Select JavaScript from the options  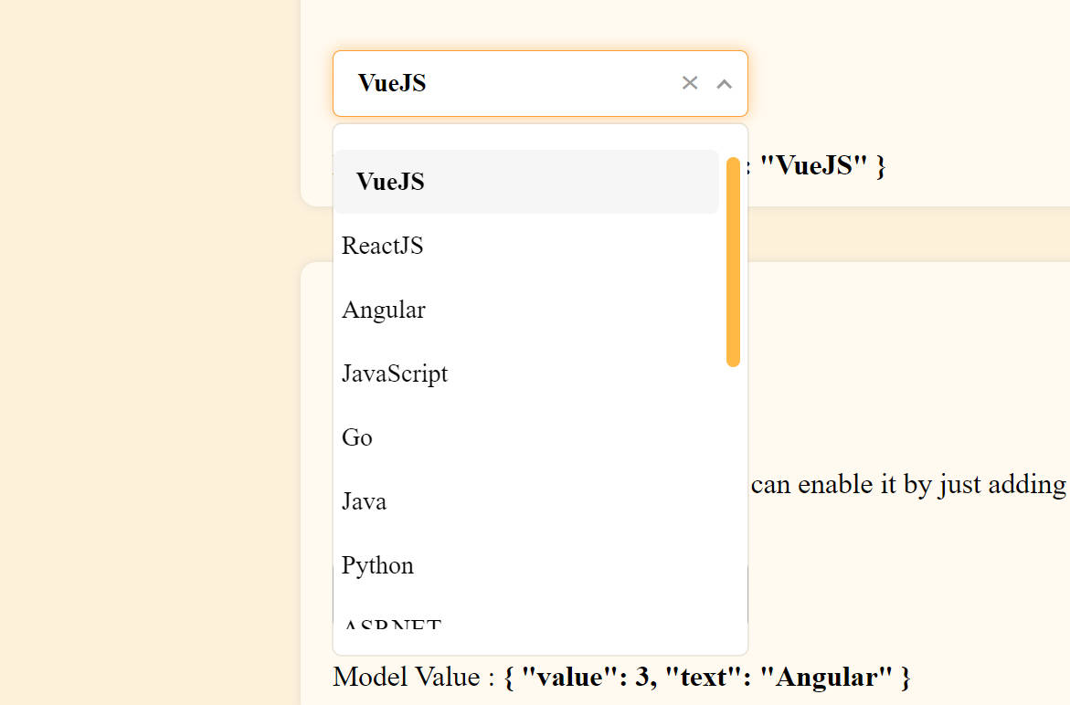point(395,374)
